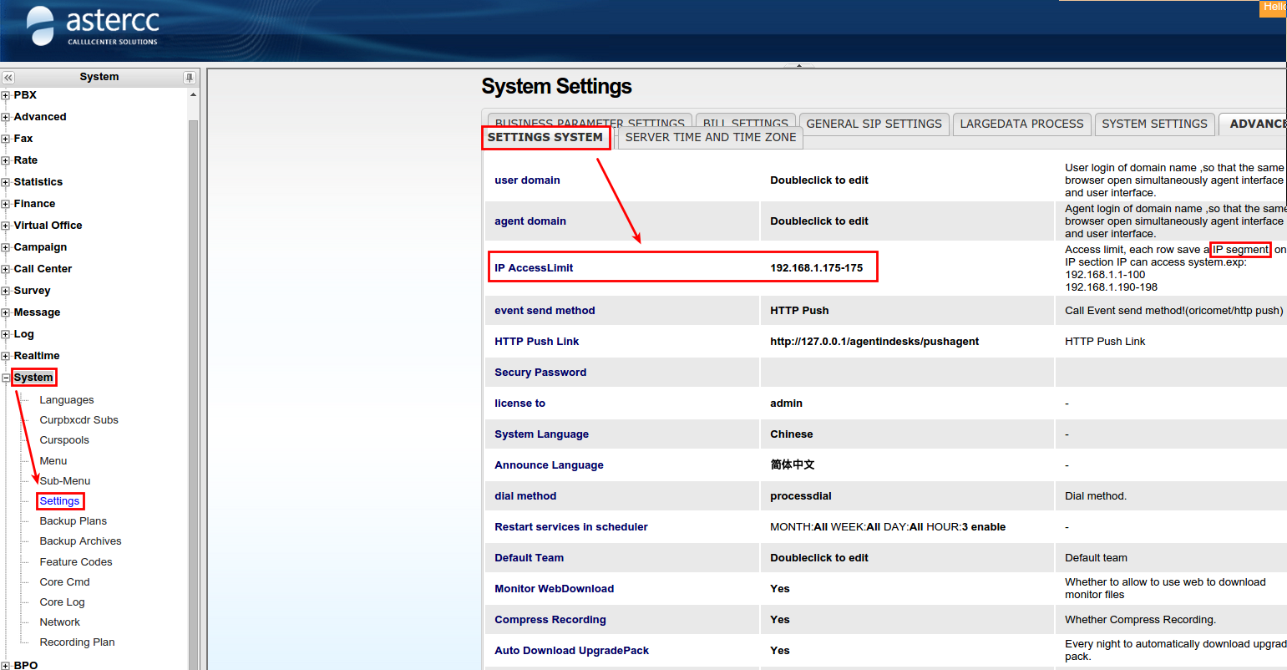Click the pin icon in System panel header
1287x670 pixels.
(x=190, y=78)
